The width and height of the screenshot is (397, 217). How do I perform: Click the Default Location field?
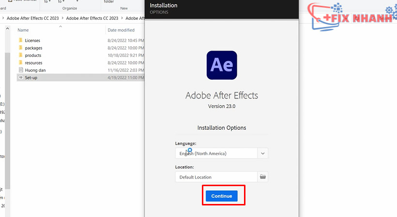216,177
